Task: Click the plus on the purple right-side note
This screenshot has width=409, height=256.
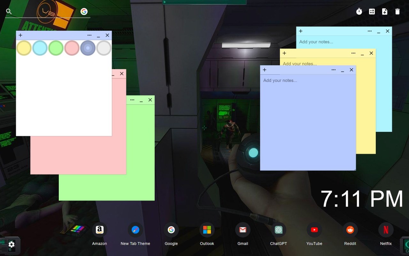Action: tap(265, 70)
